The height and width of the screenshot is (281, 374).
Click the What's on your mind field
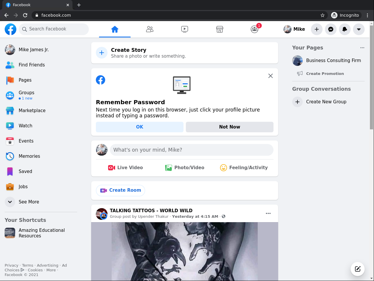click(x=192, y=150)
